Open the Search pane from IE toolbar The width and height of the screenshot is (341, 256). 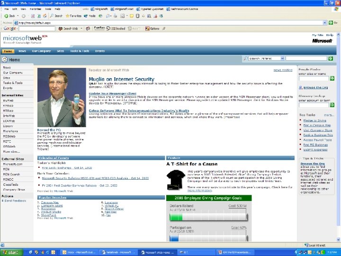(56, 16)
